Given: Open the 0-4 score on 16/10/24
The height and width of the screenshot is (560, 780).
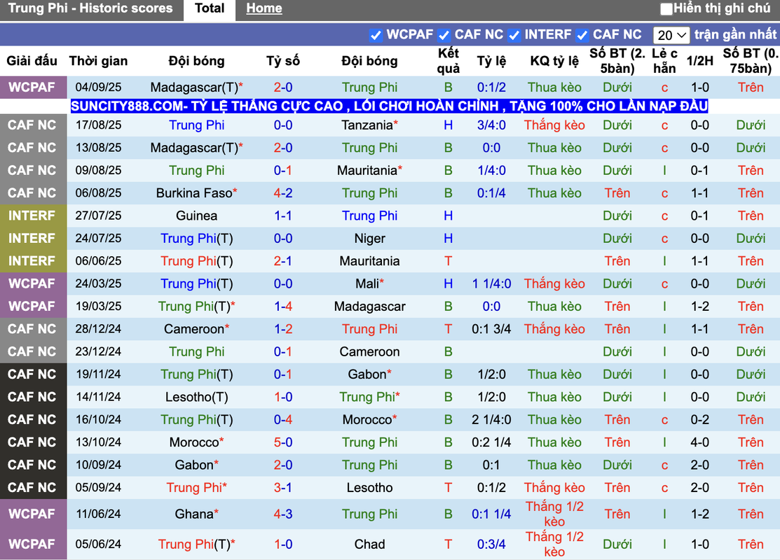Looking at the screenshot, I should pyautogui.click(x=283, y=420).
